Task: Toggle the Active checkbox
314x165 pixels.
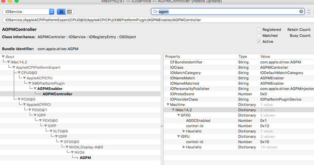Action: point(259,41)
